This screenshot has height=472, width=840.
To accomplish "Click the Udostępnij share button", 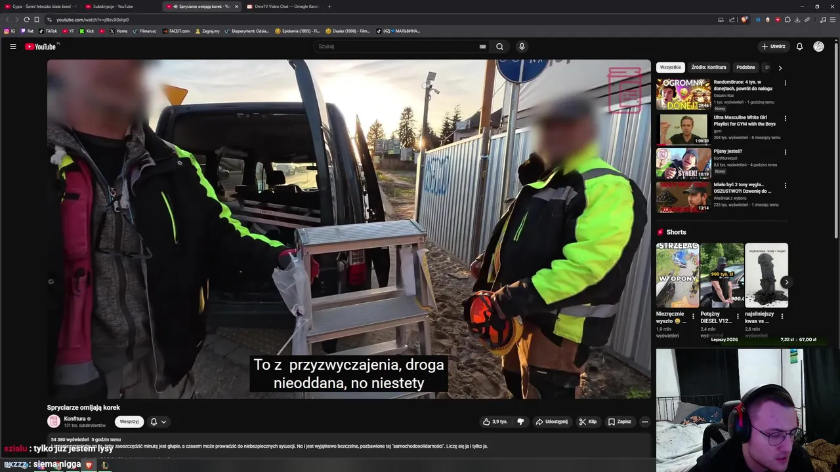I will (552, 422).
